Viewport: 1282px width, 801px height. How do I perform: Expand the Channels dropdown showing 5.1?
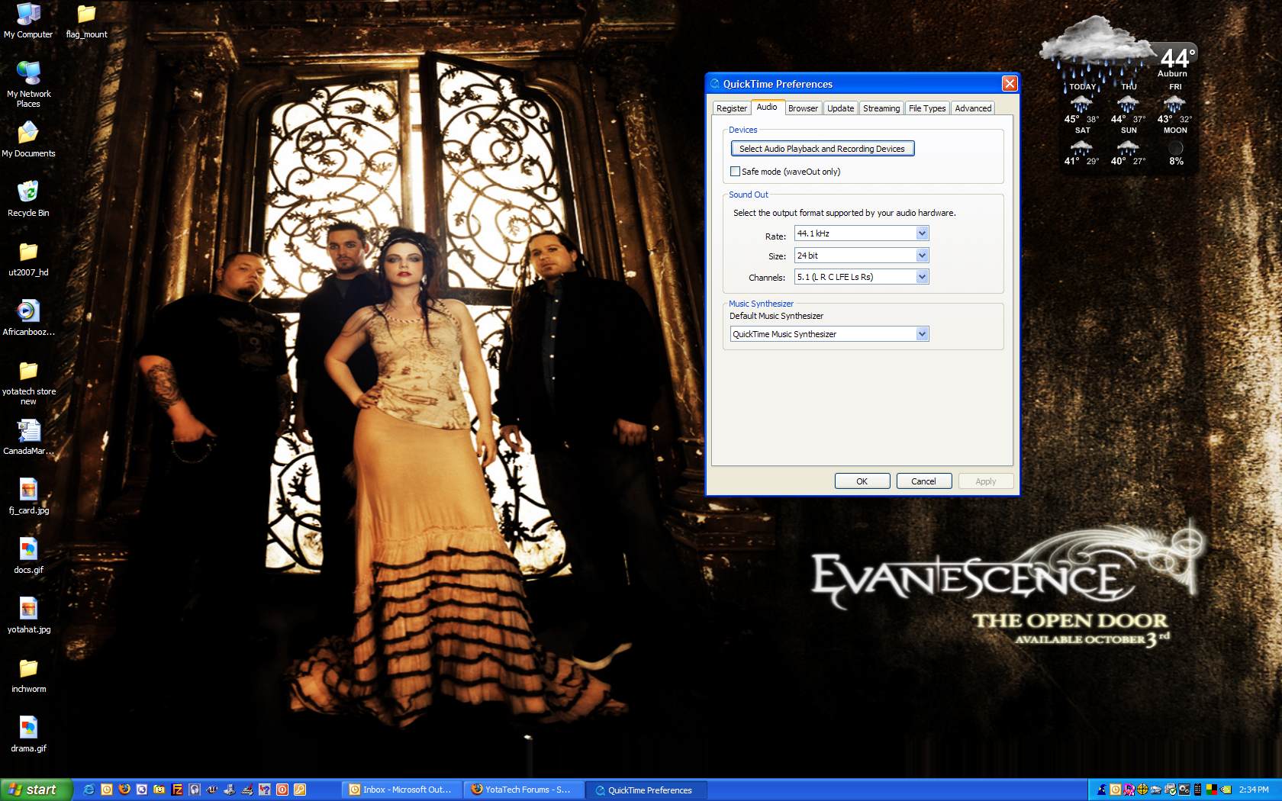click(x=922, y=277)
